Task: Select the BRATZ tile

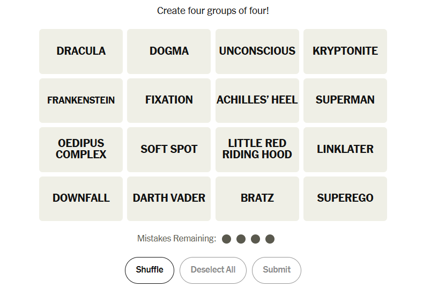Action: point(257,199)
